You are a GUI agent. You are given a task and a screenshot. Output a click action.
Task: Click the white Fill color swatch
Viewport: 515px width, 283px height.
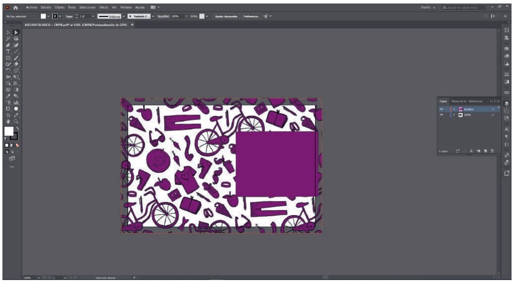(8, 131)
